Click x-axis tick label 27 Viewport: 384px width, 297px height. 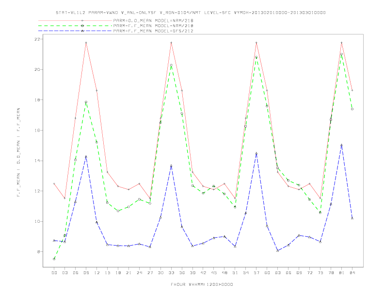tap(150, 273)
